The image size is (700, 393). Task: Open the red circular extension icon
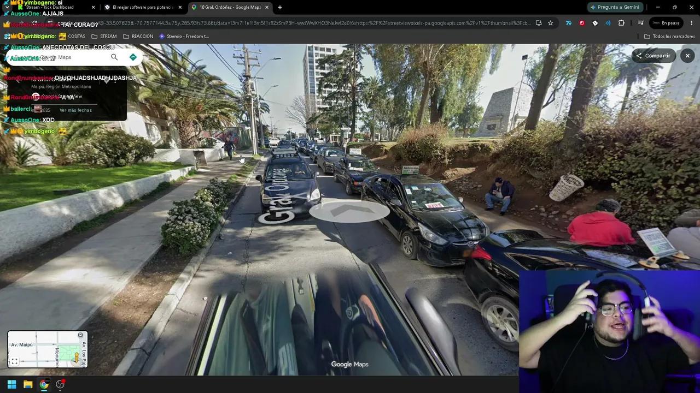point(582,23)
